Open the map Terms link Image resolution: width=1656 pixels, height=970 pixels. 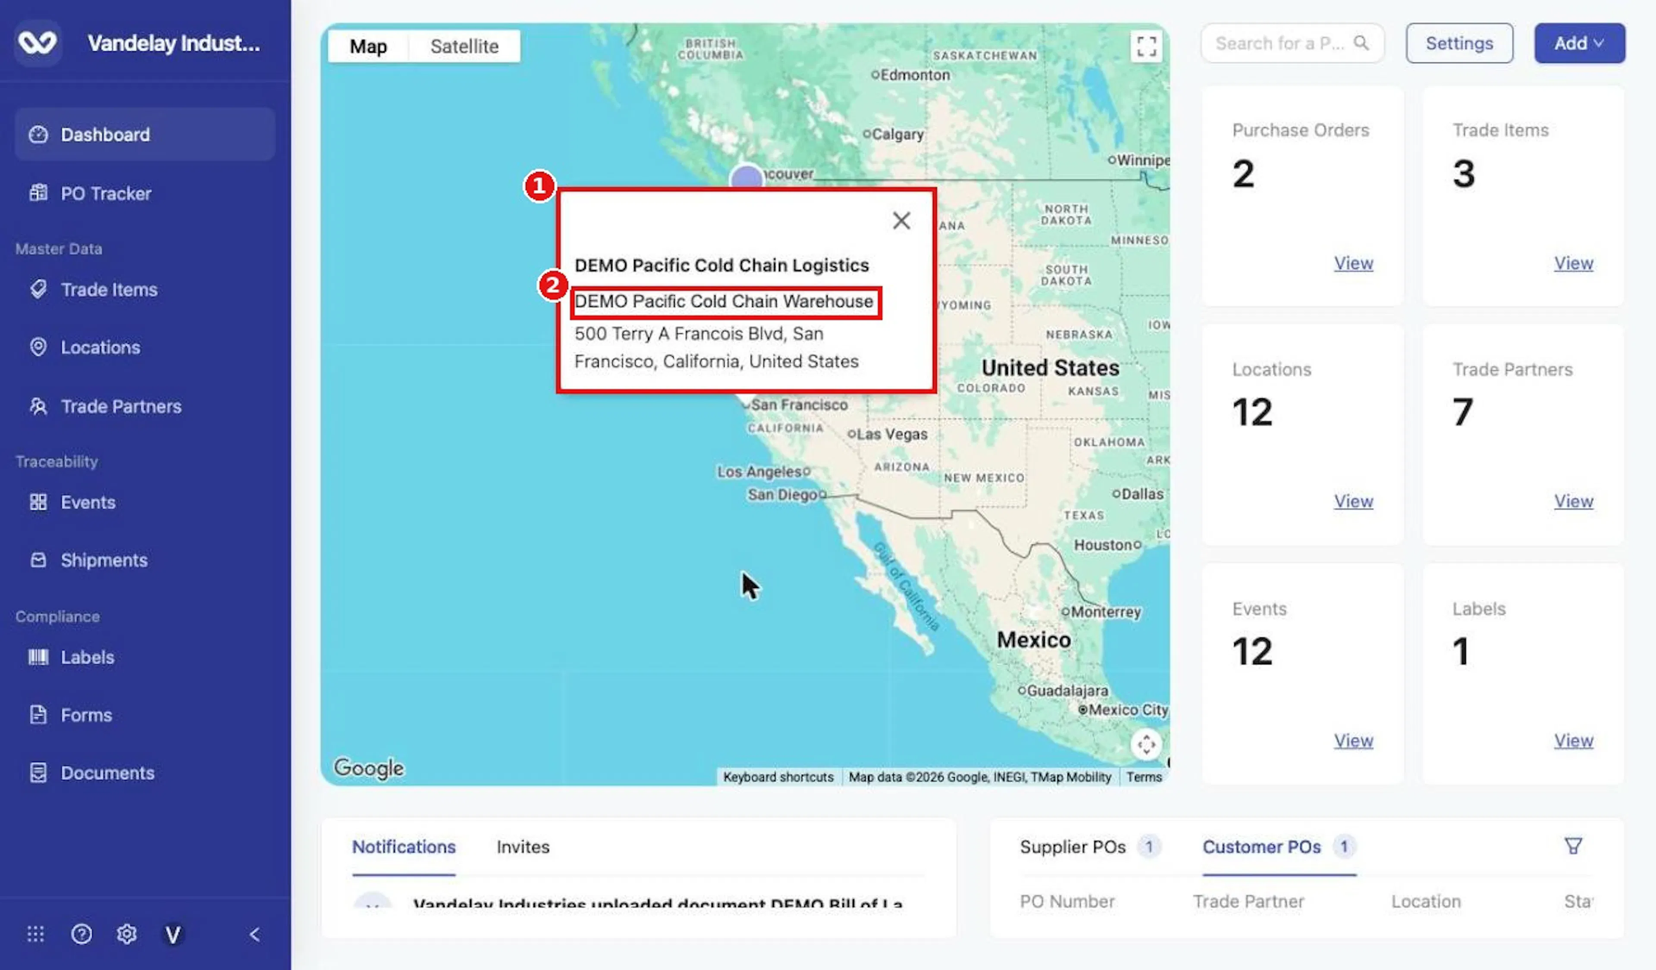click(x=1144, y=777)
